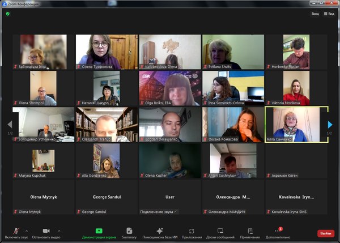The image size is (340, 243).
Task: Open the grid Вид layout menu
Action: pyautogui.click(x=328, y=14)
